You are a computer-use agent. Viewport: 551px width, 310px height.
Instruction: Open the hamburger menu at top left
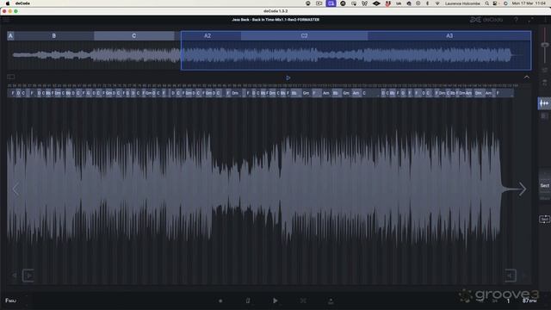(x=6, y=20)
